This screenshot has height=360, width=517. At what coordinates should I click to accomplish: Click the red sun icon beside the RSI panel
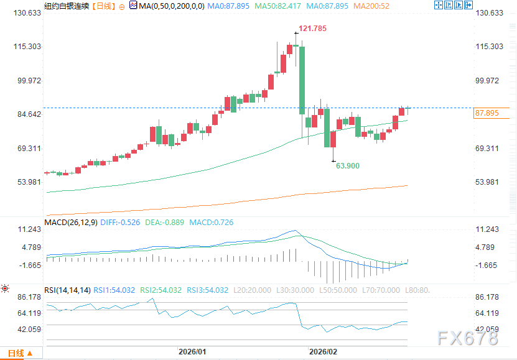coord(6,288)
